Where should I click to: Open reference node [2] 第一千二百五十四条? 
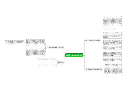pyautogui.click(x=47, y=65)
